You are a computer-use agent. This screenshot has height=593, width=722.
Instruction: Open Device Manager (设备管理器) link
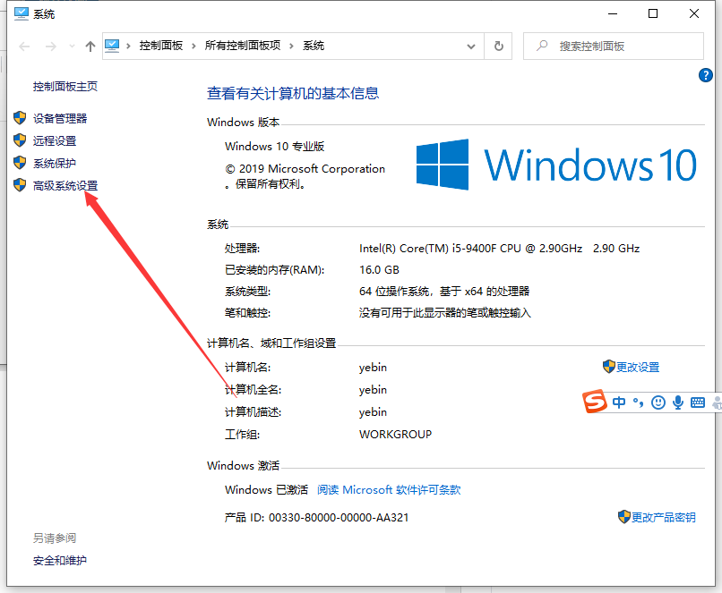(60, 119)
